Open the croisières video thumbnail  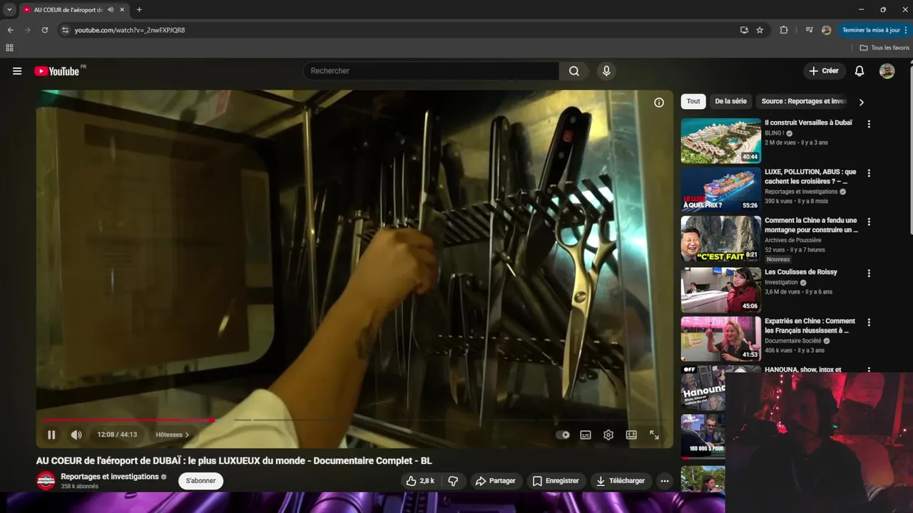(x=721, y=190)
